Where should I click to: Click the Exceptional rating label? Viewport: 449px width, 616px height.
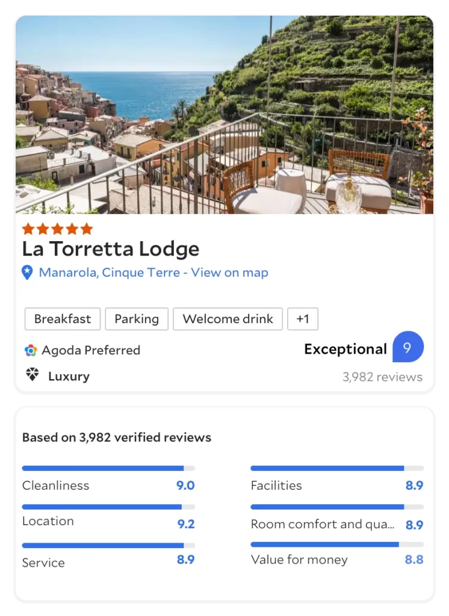(x=345, y=350)
